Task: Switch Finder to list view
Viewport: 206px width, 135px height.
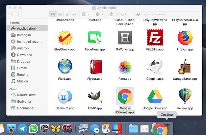Action: click(60, 14)
